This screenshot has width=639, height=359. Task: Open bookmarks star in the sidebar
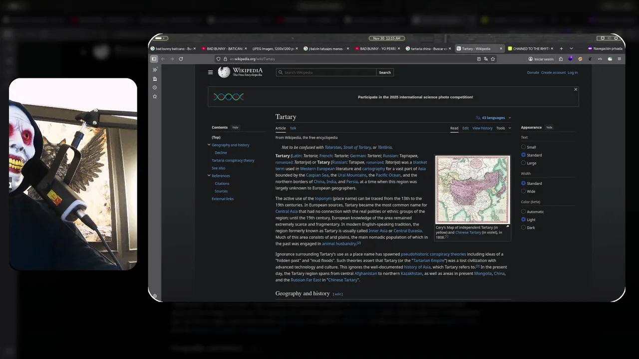pyautogui.click(x=155, y=96)
